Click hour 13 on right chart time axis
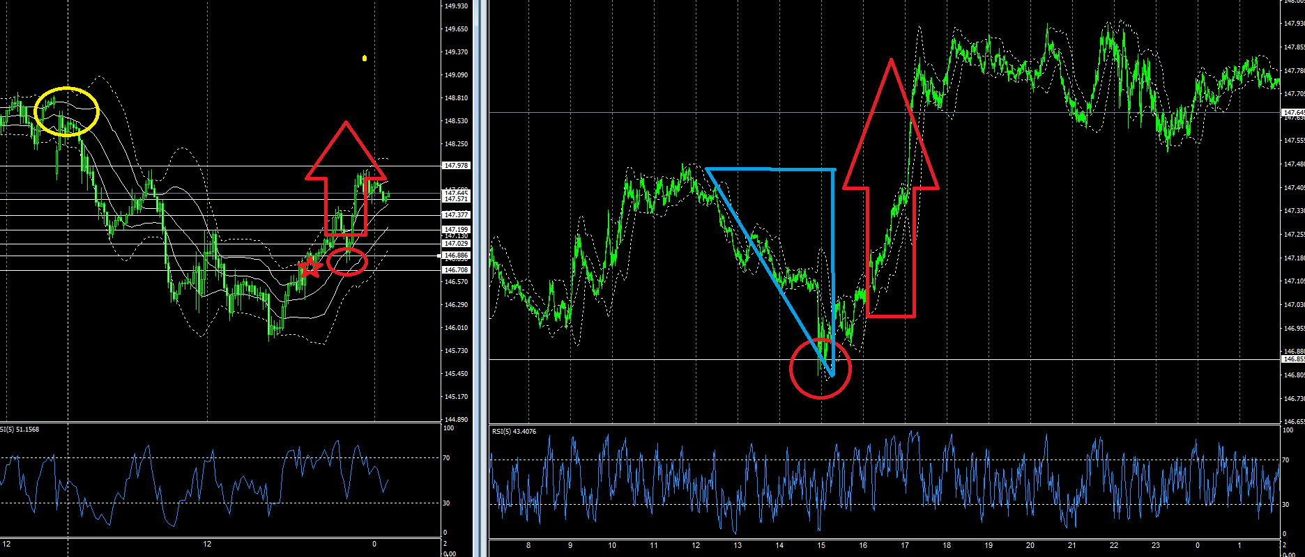Screen dimensions: 1305x557 click(738, 546)
